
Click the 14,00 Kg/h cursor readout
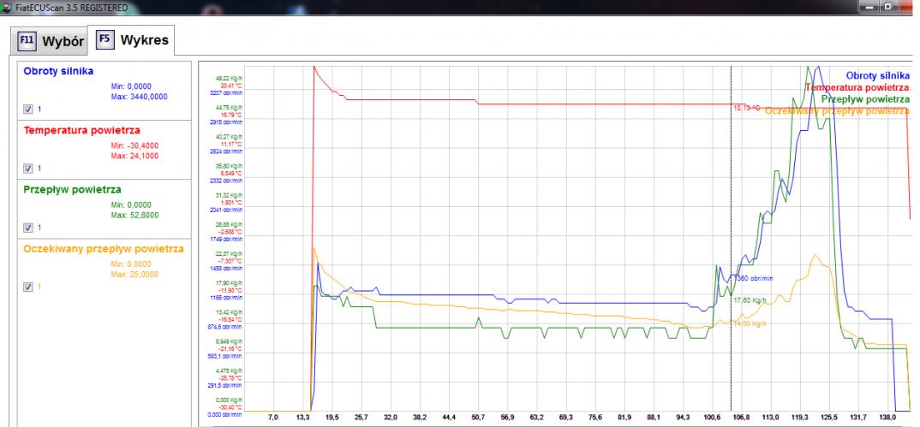point(750,323)
